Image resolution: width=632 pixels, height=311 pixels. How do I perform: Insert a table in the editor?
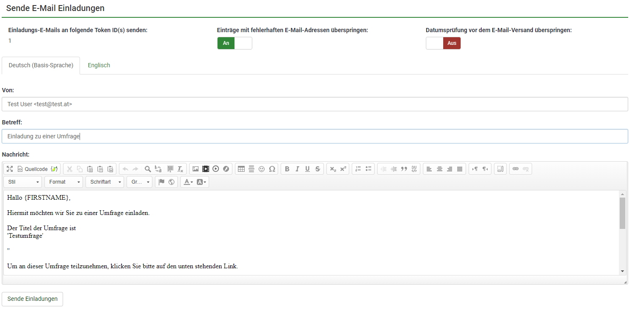[241, 169]
